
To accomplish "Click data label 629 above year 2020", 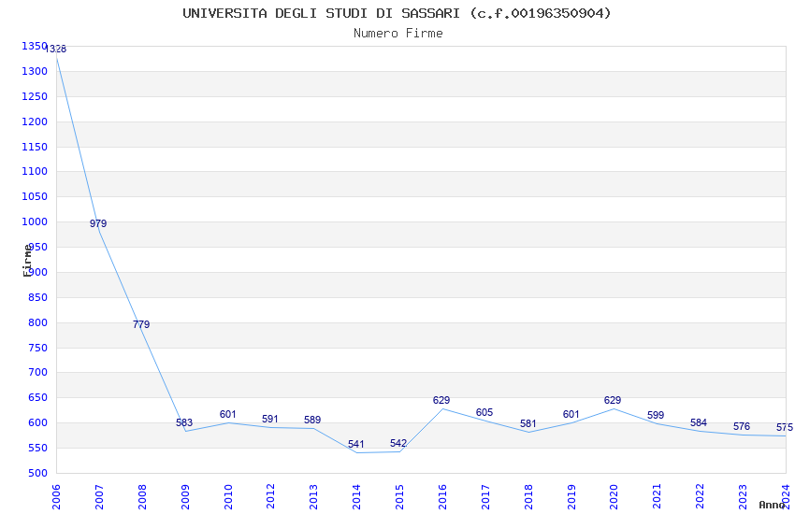I will (x=613, y=401).
